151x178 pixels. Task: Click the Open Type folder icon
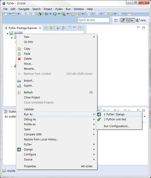pyautogui.click(x=73, y=14)
